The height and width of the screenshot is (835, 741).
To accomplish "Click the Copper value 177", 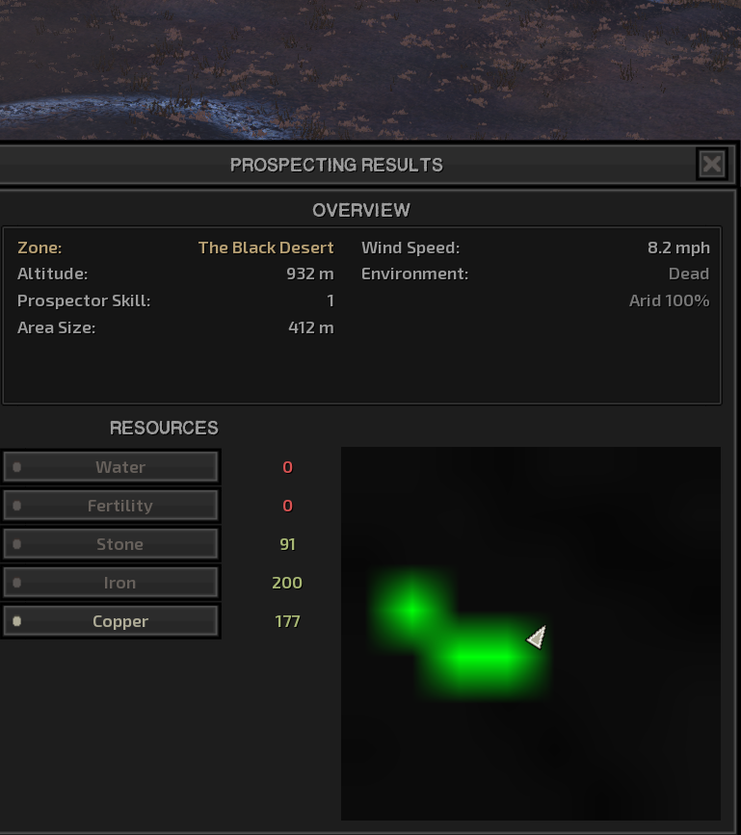I will (288, 621).
